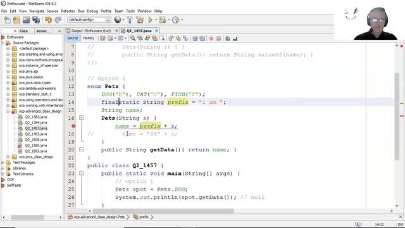Select the SelfTests project node

pyautogui.click(x=14, y=185)
